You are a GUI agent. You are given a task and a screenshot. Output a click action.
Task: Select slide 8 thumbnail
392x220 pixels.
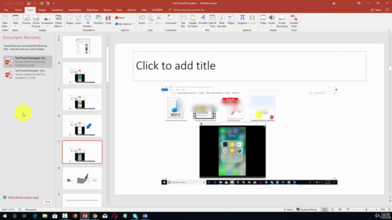pos(82,178)
